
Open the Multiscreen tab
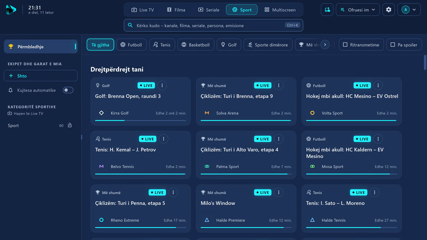pyautogui.click(x=280, y=10)
